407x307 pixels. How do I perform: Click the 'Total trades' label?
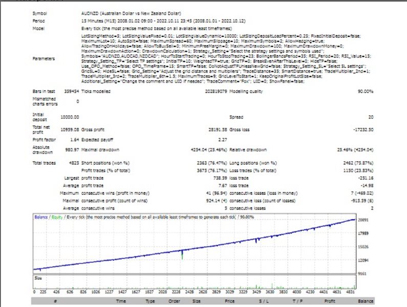pyautogui.click(x=44, y=163)
